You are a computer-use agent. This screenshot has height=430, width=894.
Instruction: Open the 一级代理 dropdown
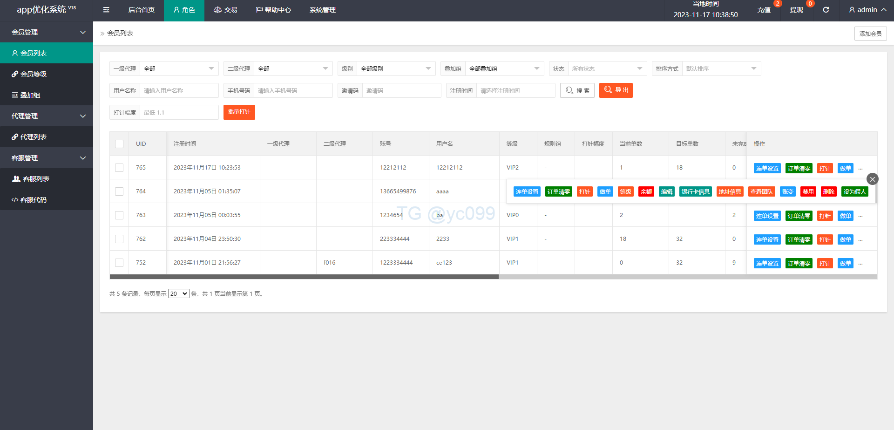pyautogui.click(x=179, y=69)
